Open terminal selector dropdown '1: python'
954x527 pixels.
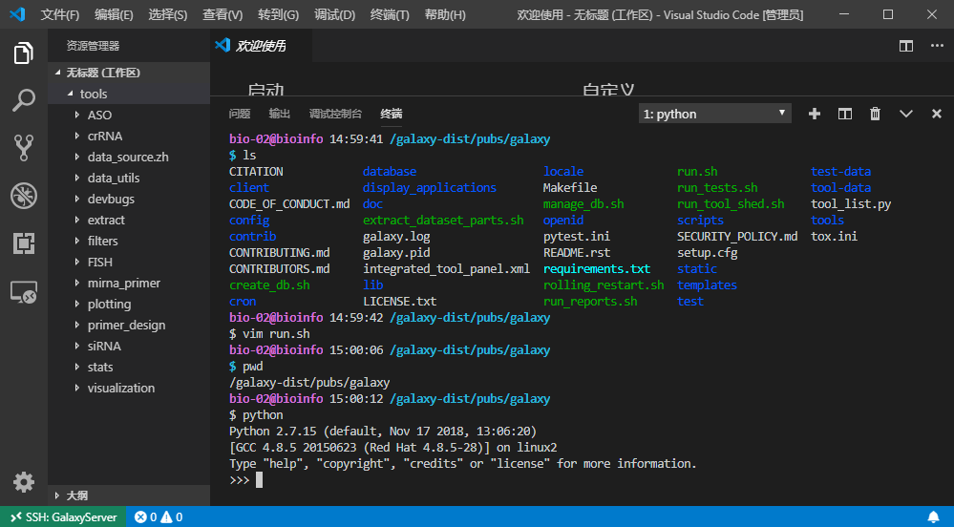tap(715, 114)
